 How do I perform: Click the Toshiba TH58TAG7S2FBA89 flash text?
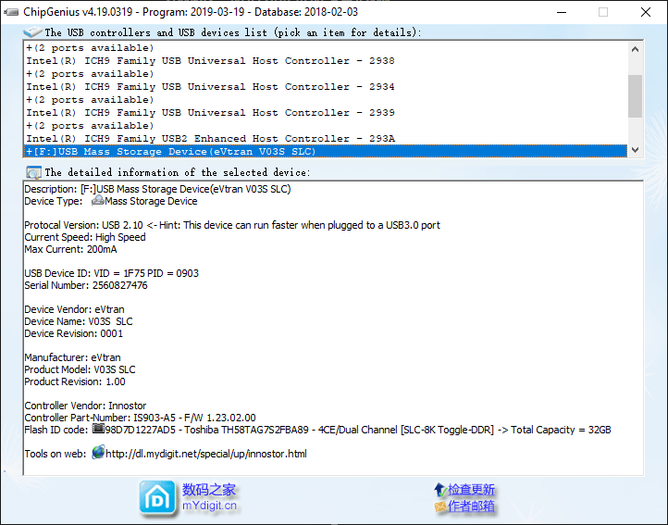tap(246, 430)
